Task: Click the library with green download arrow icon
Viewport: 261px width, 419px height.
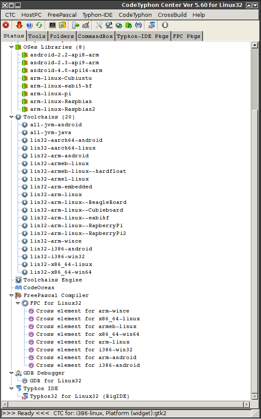Action: 129,25
